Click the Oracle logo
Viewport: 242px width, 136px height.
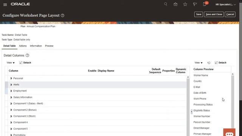click(20, 4)
